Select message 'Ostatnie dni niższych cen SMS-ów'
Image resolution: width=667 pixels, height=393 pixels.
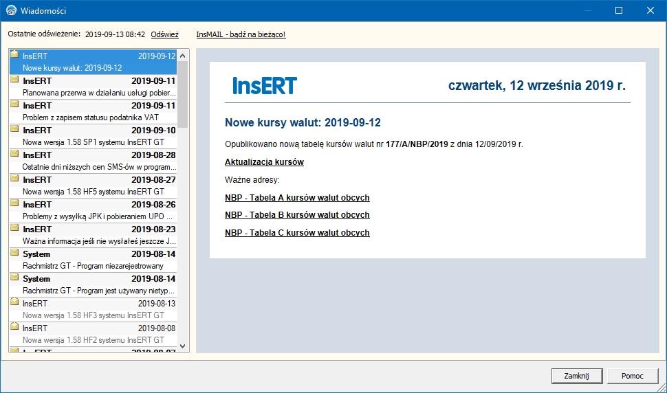93,161
